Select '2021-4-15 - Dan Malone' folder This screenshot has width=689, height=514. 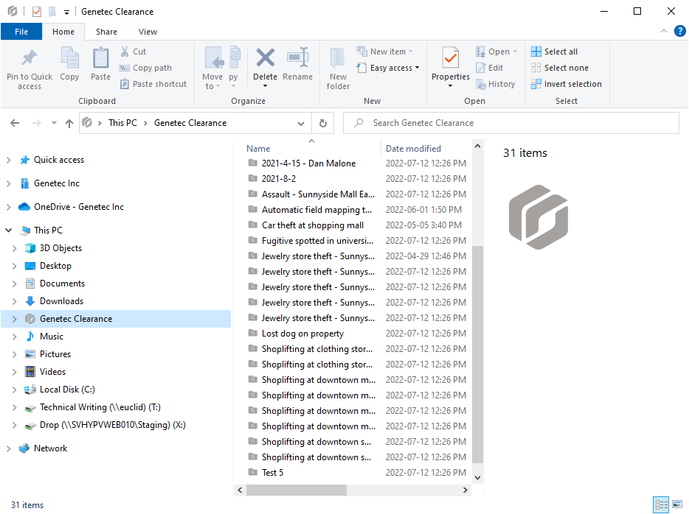tap(308, 163)
